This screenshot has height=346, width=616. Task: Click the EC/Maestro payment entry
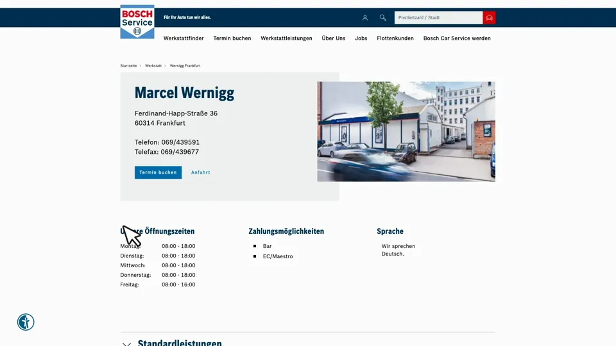point(278,256)
